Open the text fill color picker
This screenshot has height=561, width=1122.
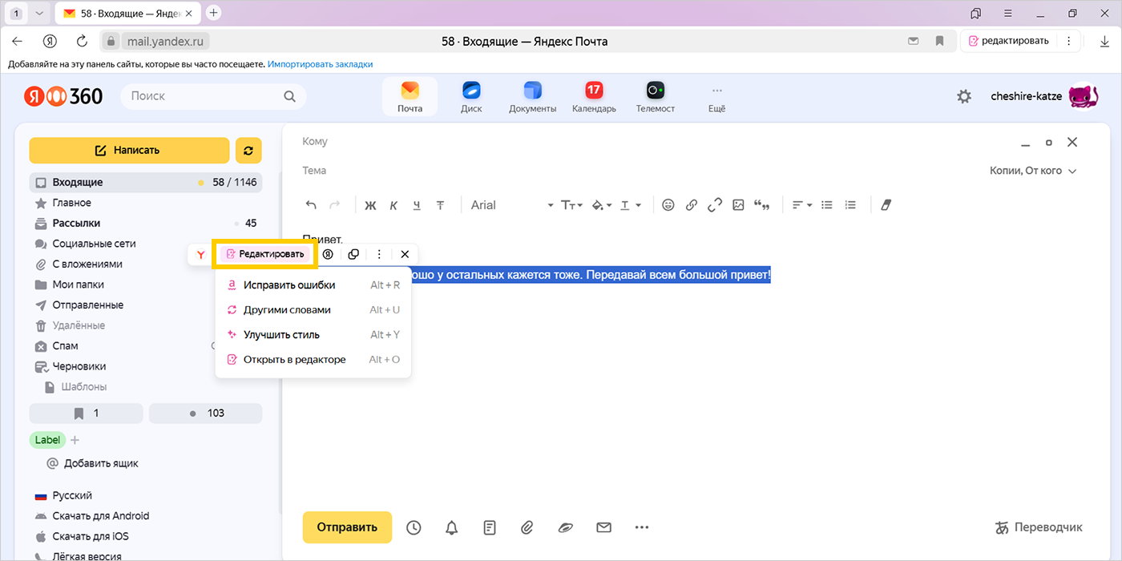601,205
